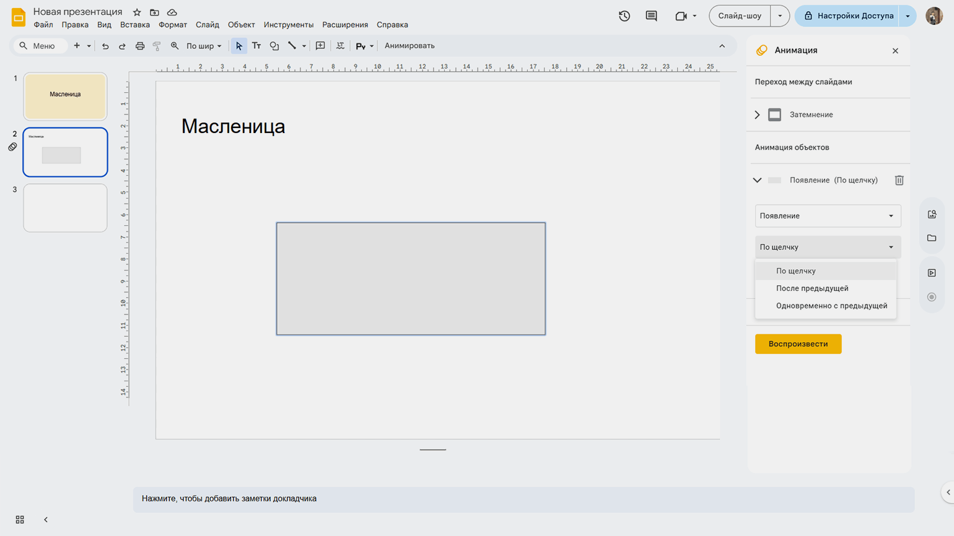This screenshot has height=536, width=954.
Task: Click the print icon
Action: [140, 46]
